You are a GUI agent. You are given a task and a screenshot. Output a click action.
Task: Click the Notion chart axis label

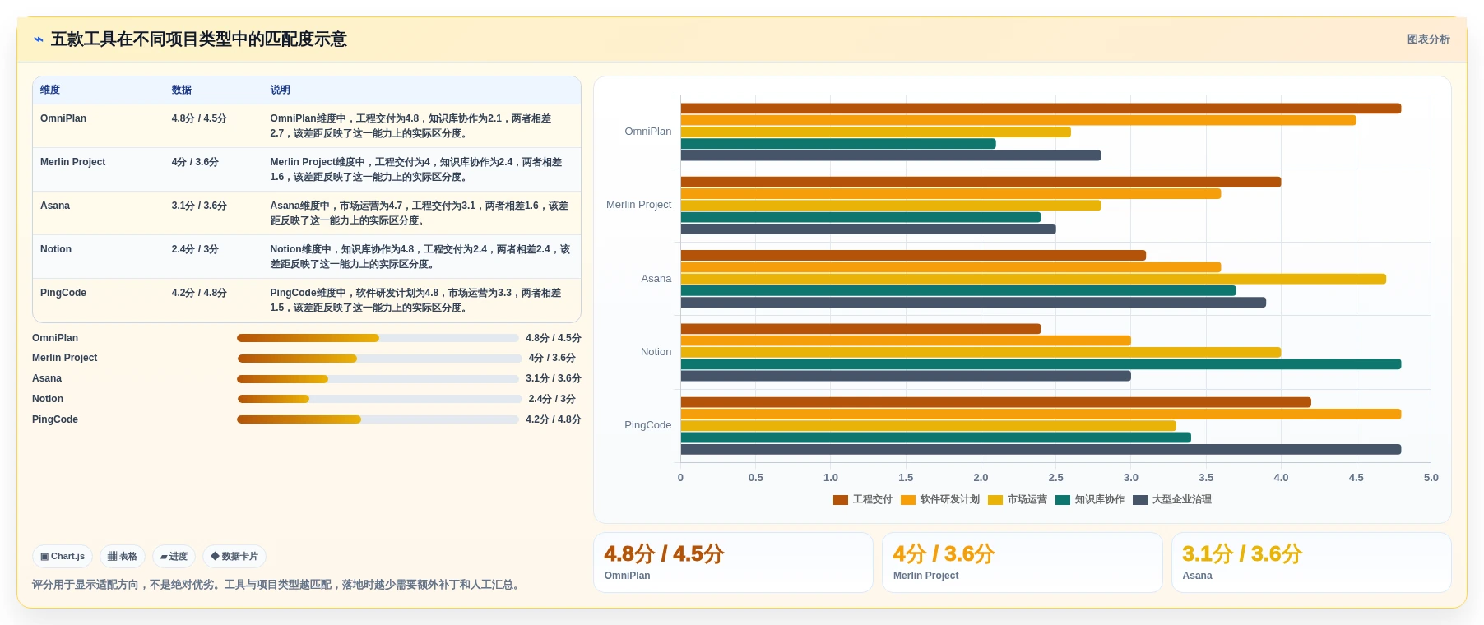(656, 352)
